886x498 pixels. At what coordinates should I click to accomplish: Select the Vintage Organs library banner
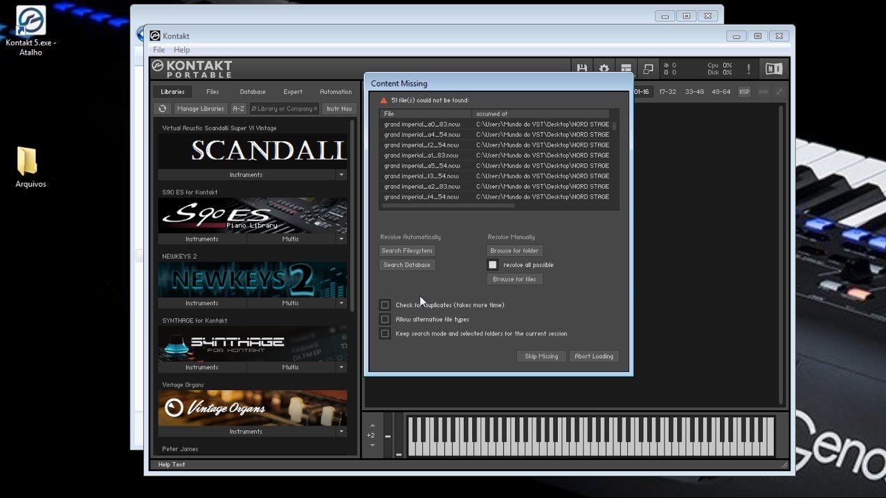click(x=253, y=408)
